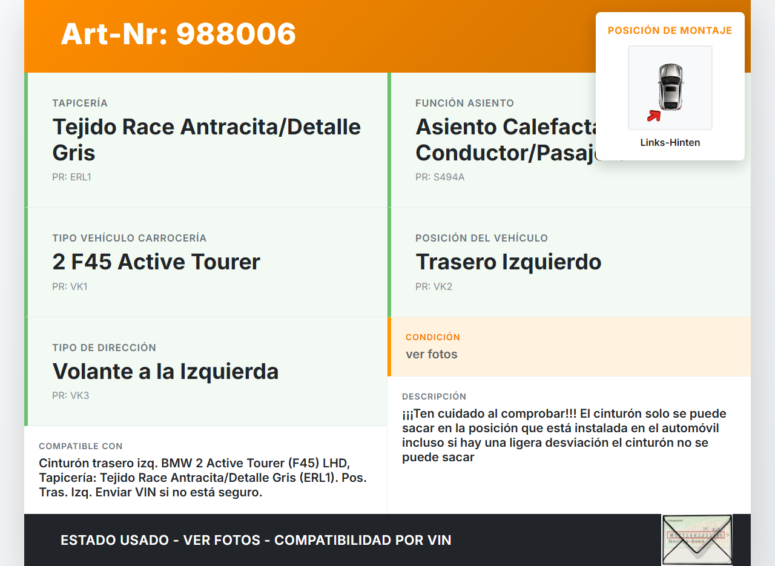The width and height of the screenshot is (775, 566).
Task: Click the CONDICIÓN label
Action: pyautogui.click(x=433, y=337)
